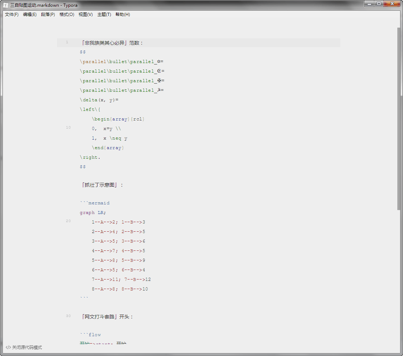Open the 帮助(H) menu

tap(123, 15)
